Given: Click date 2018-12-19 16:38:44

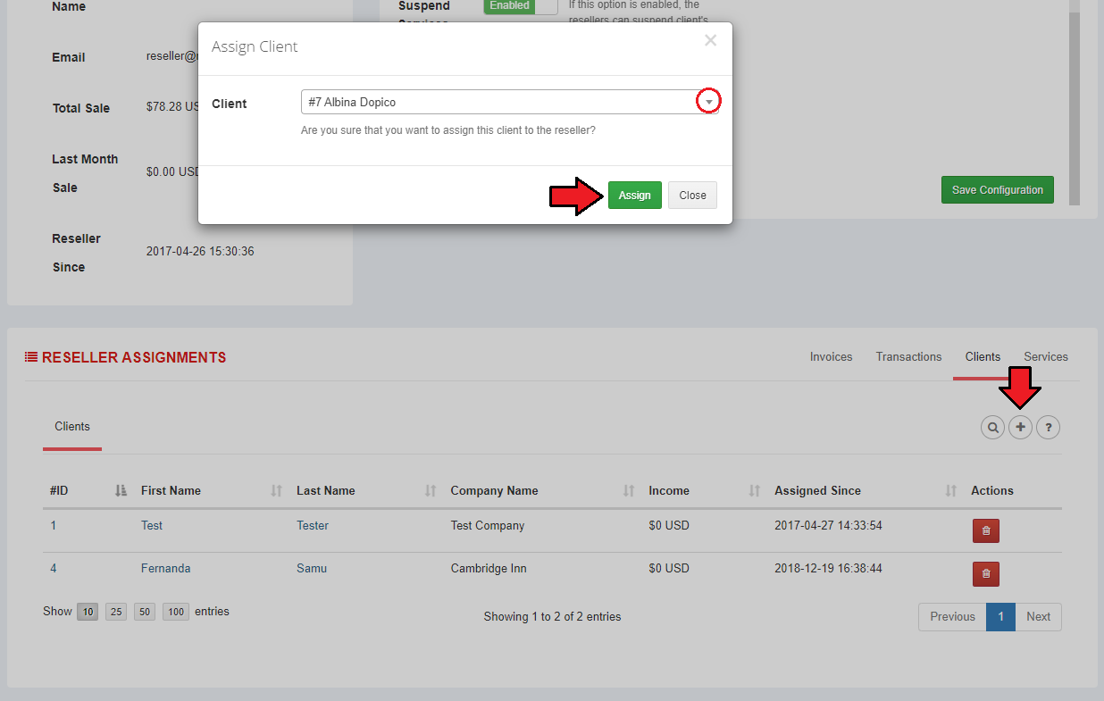Looking at the screenshot, I should 828,568.
